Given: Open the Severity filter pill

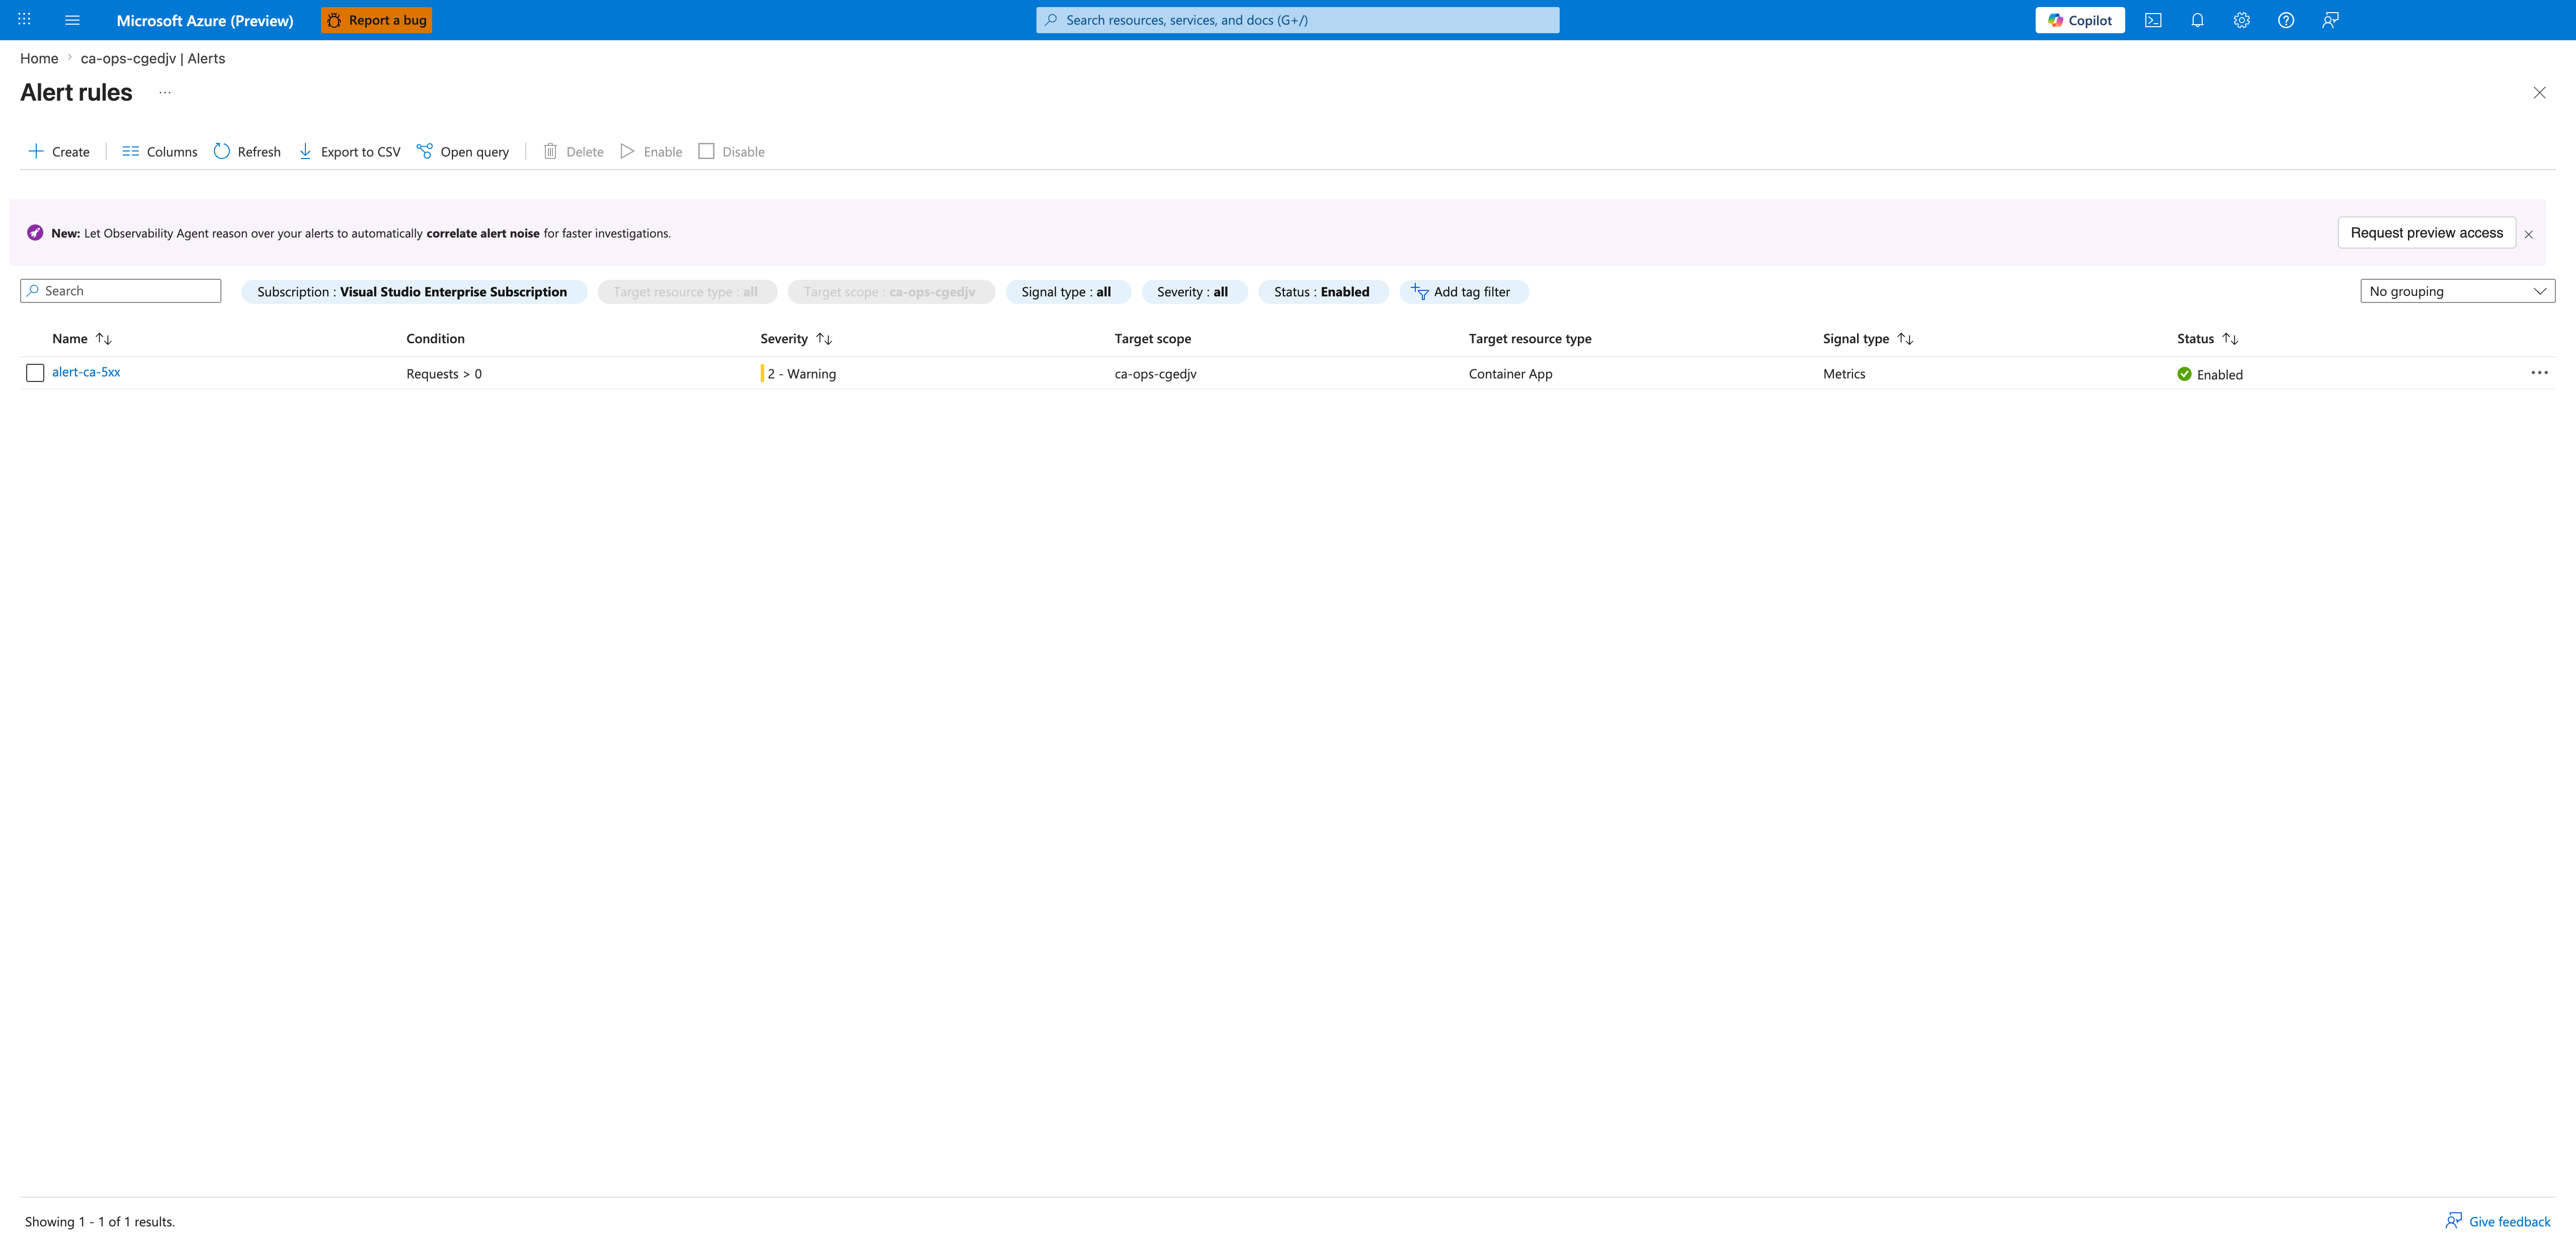Looking at the screenshot, I should point(1193,292).
